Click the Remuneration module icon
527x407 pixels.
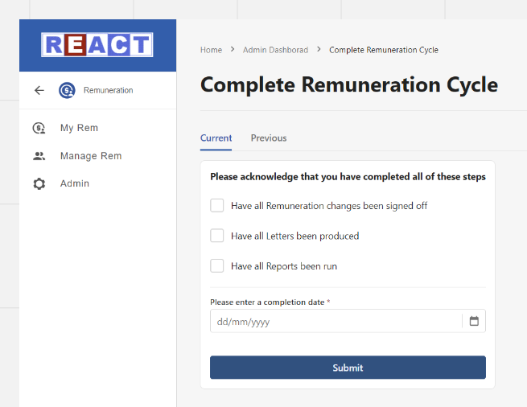tap(67, 90)
